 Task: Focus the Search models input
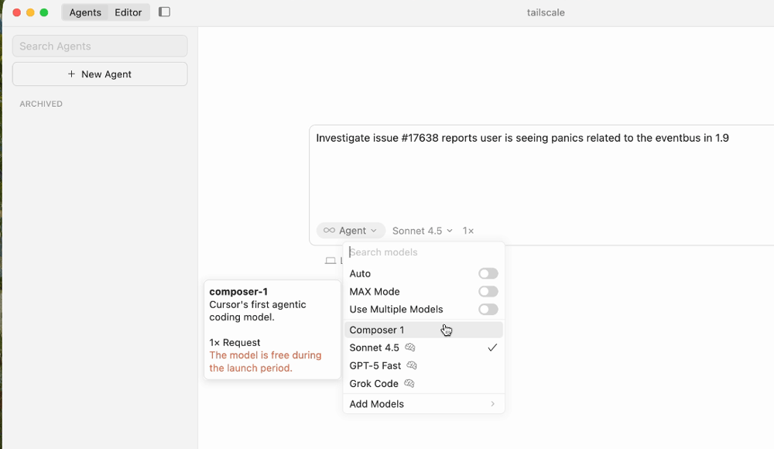coord(422,252)
